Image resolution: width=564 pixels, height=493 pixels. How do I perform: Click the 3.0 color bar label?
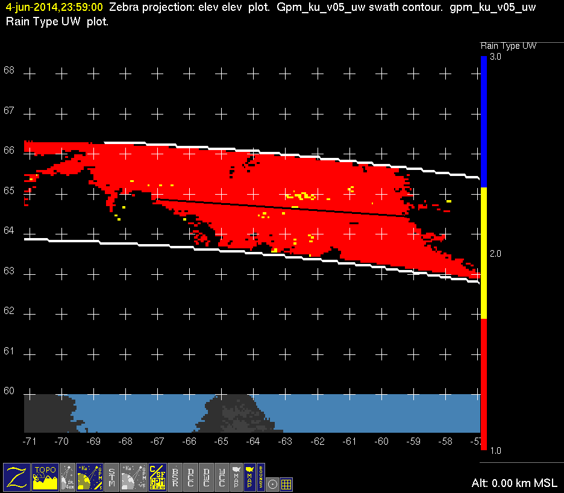(x=495, y=57)
